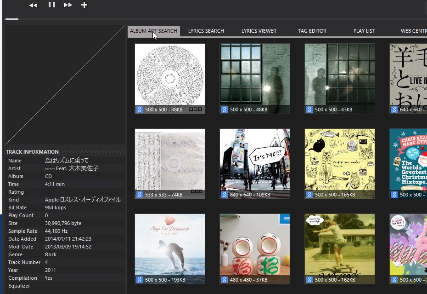Screen dimensions: 427x294
Task: Click the Year value 2011
Action: point(51,270)
